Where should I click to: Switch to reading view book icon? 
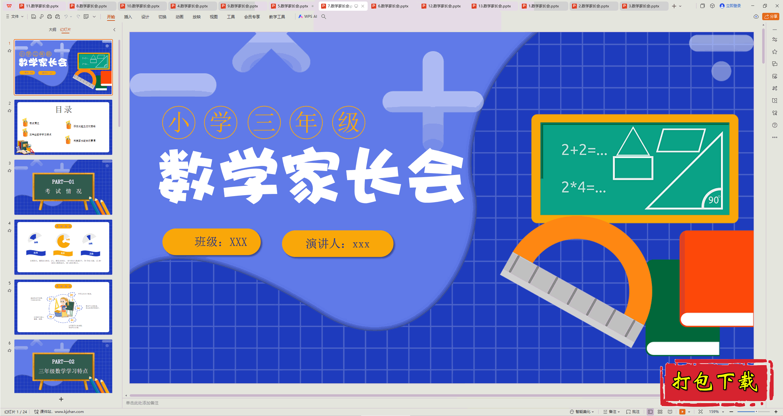[x=670, y=412]
